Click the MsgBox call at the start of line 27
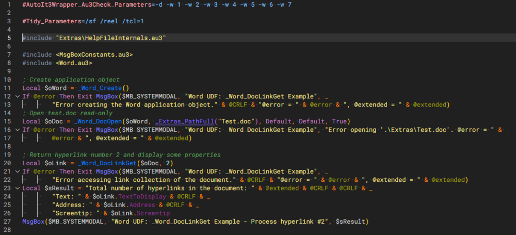Viewport: 516px width, 235px height. (33, 222)
